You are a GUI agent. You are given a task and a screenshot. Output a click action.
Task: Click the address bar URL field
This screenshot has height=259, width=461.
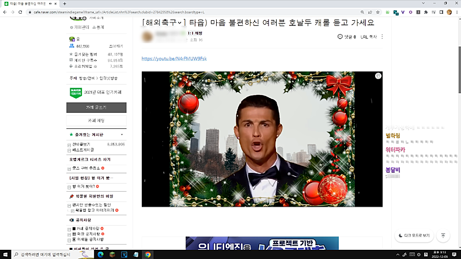point(192,12)
